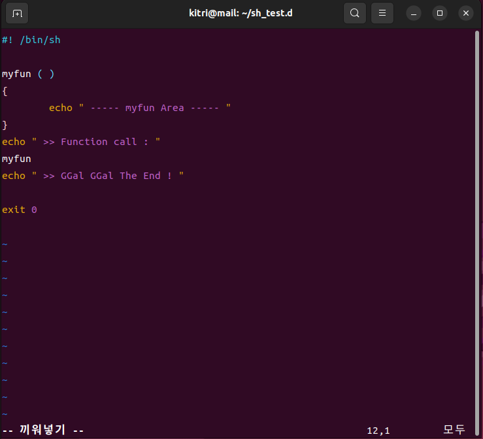The image size is (483, 439).
Task: Close the terminal window
Action: (466, 13)
